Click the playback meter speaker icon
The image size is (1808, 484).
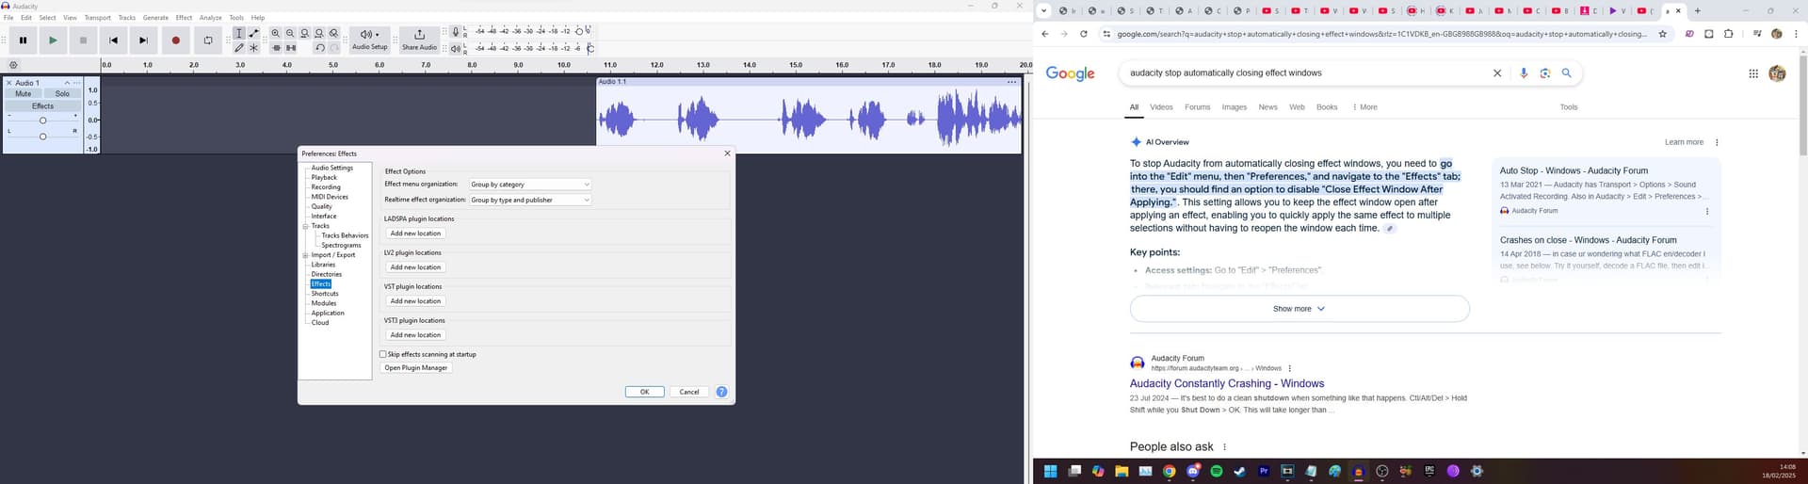coord(456,48)
